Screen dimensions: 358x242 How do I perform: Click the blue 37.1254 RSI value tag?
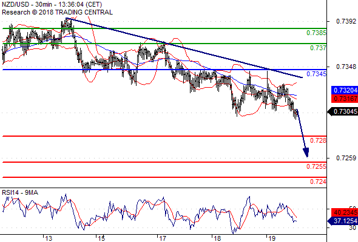coord(343,221)
